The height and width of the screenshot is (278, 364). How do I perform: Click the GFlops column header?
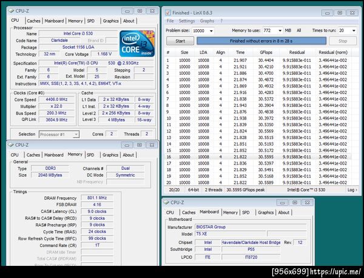(266, 52)
